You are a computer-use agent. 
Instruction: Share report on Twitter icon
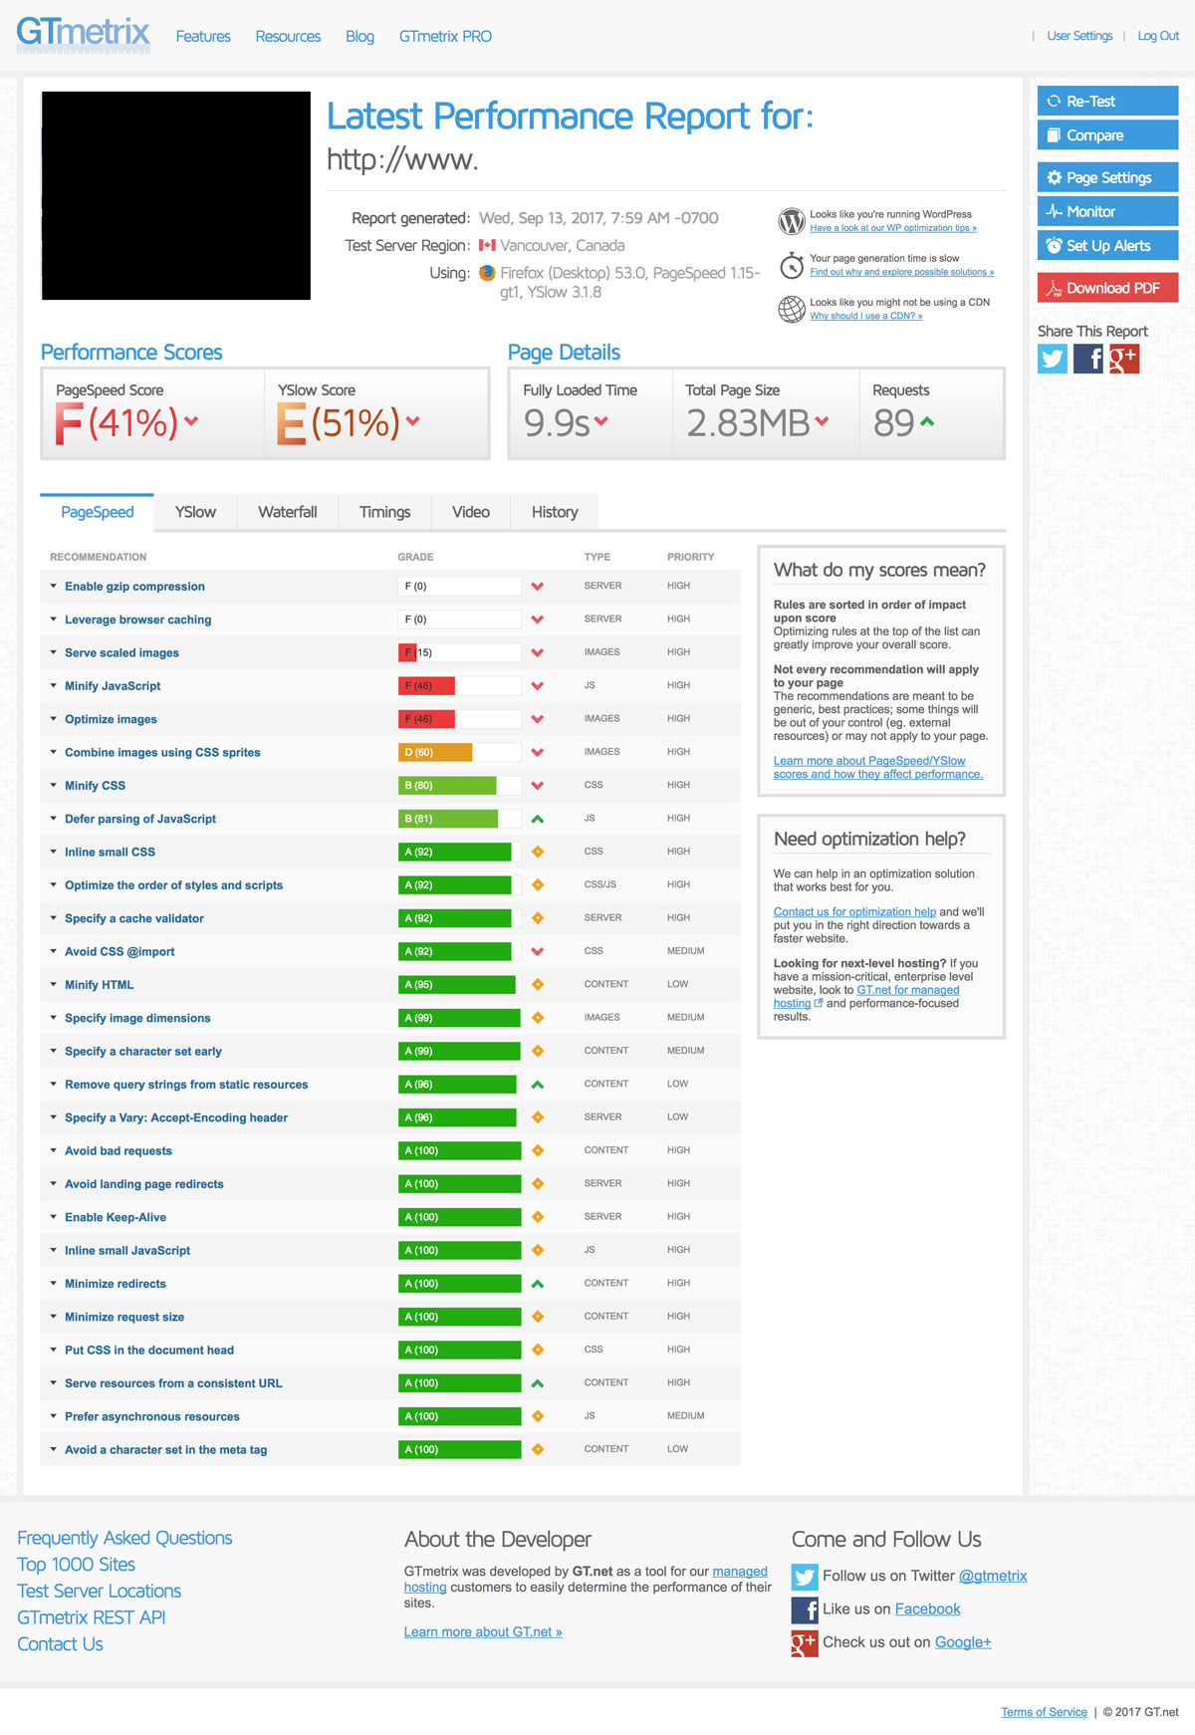(x=1053, y=359)
